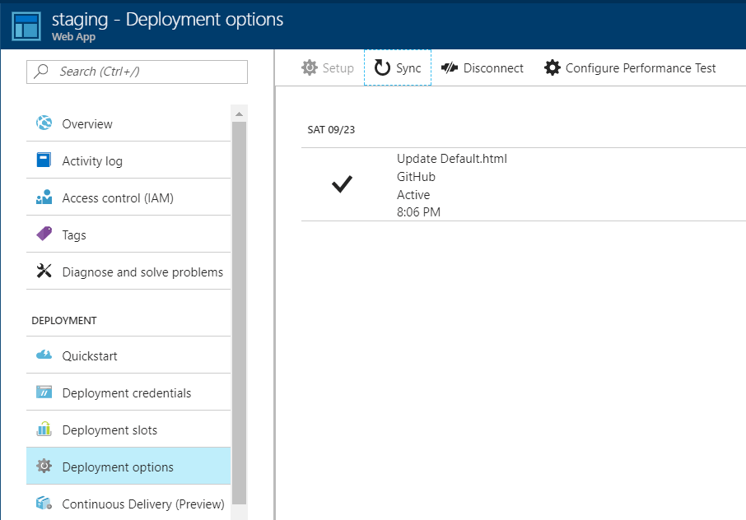Screen dimensions: 746x520
Task: Click the Quickstart cloud icon
Action: pyautogui.click(x=44, y=355)
